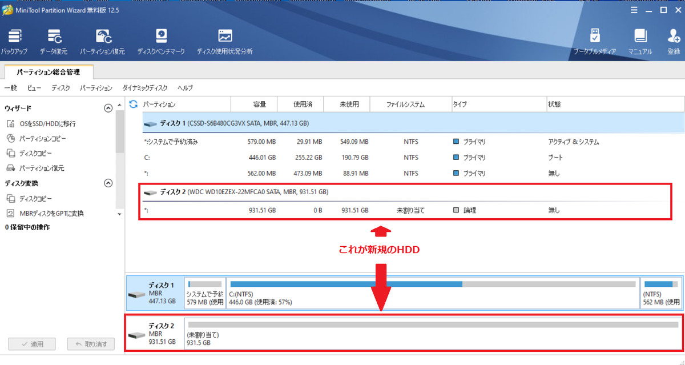
Task: Click アクティブ & システム status cell
Action: [573, 142]
